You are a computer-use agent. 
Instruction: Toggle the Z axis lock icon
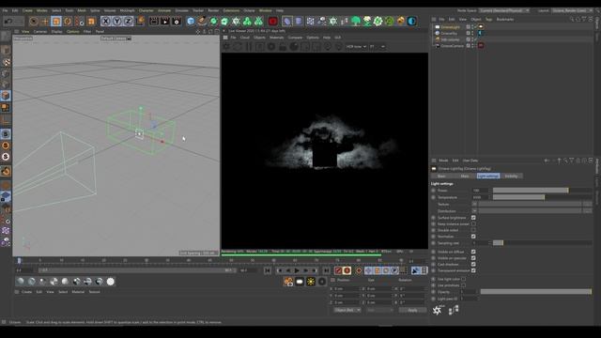click(x=128, y=21)
